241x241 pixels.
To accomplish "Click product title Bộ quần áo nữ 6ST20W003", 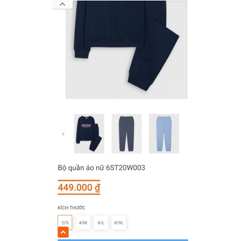I will coord(102,168).
